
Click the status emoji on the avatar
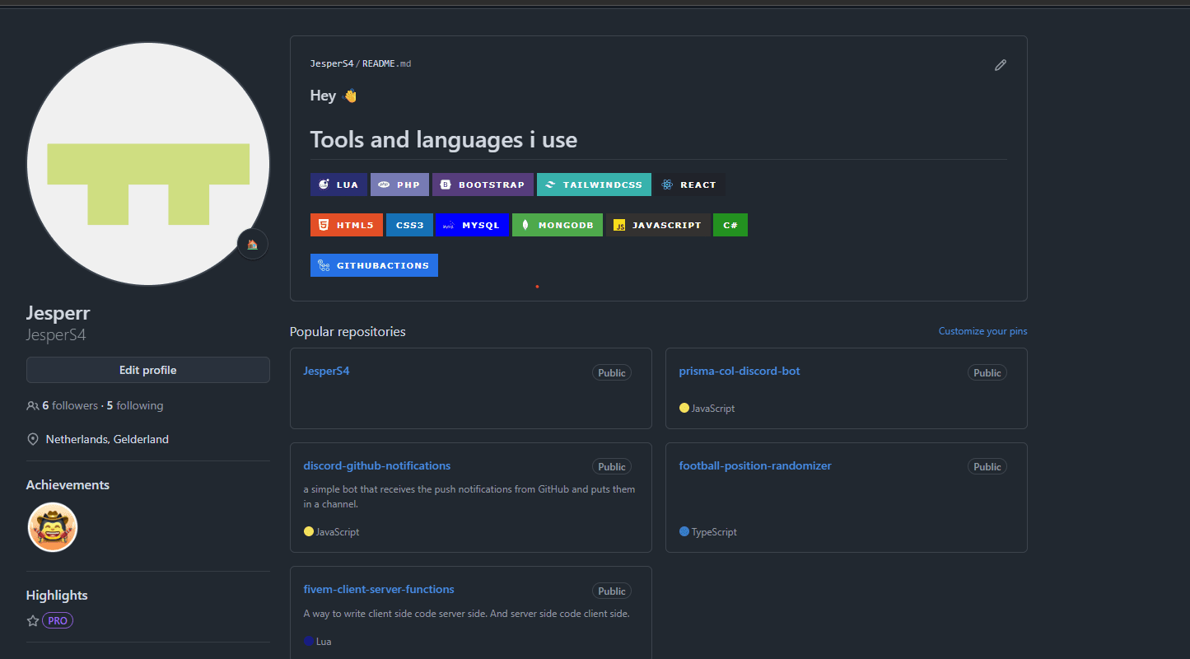coord(252,243)
